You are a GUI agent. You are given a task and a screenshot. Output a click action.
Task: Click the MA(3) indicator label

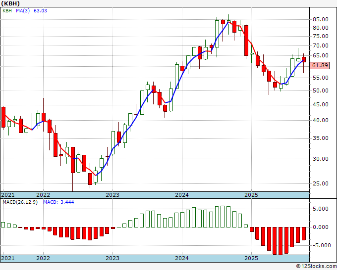[x=23, y=10]
